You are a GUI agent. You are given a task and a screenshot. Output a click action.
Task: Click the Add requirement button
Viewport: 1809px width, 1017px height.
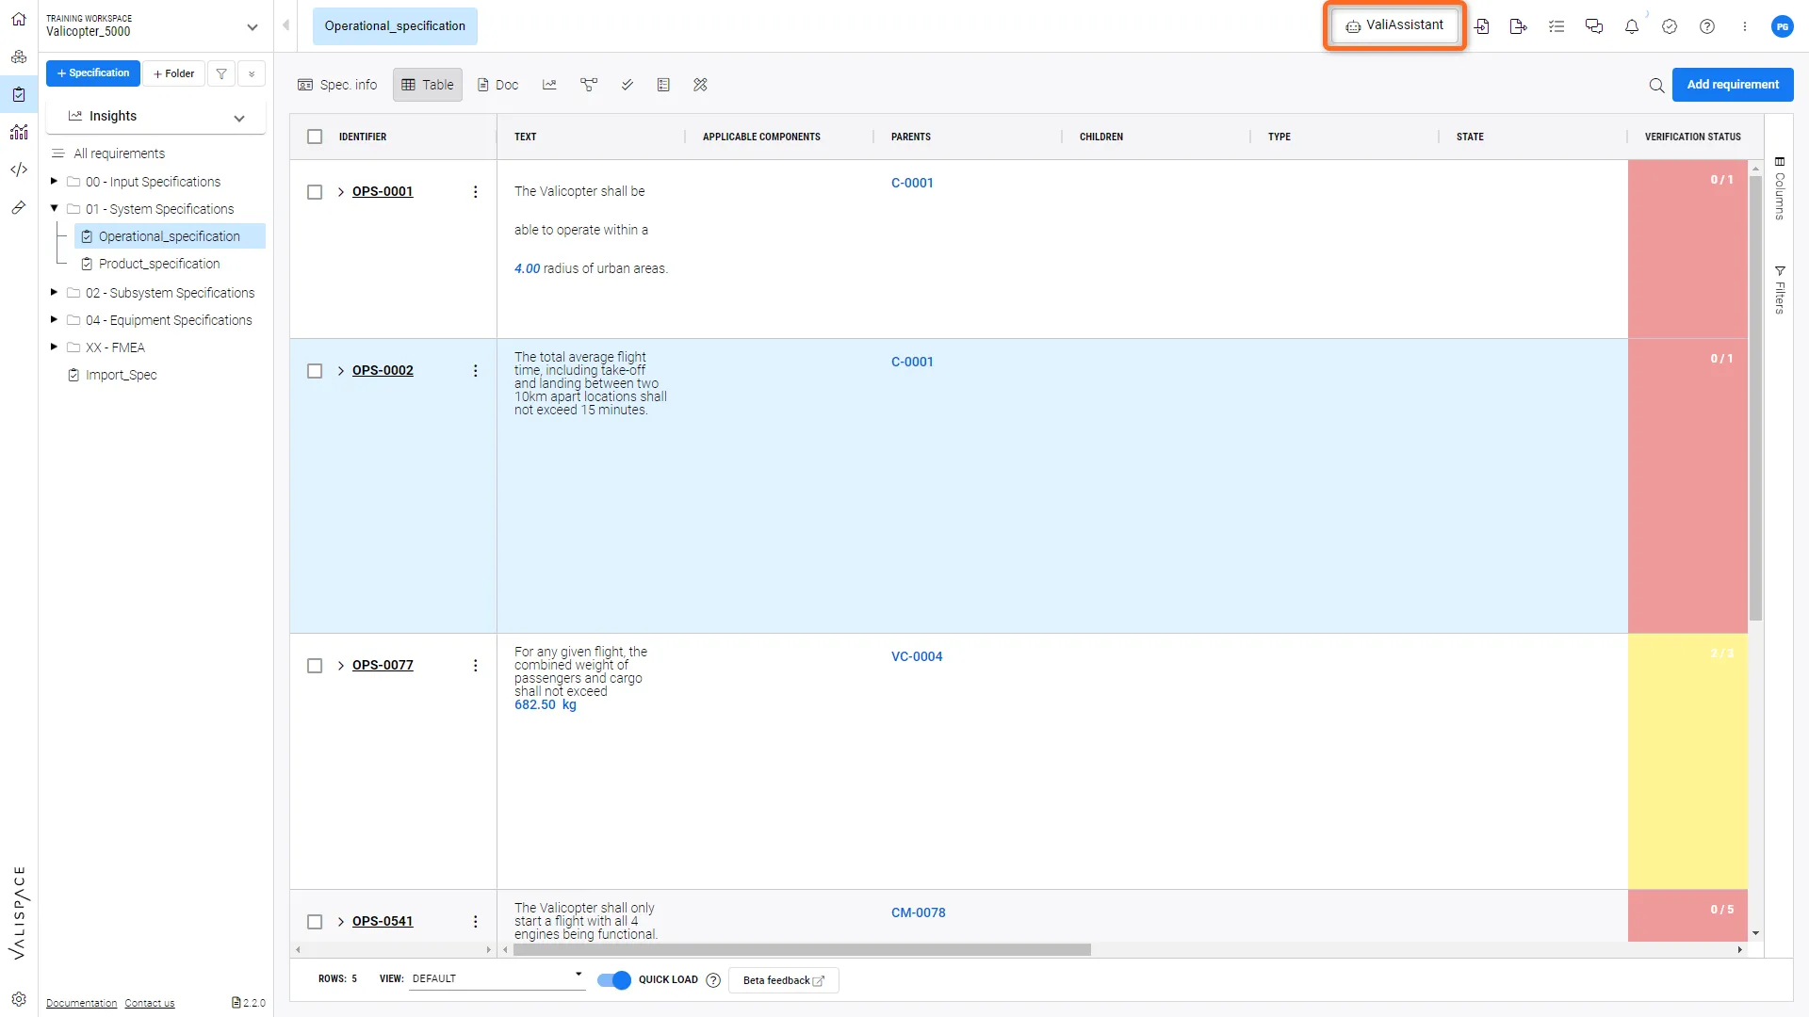coord(1732,85)
